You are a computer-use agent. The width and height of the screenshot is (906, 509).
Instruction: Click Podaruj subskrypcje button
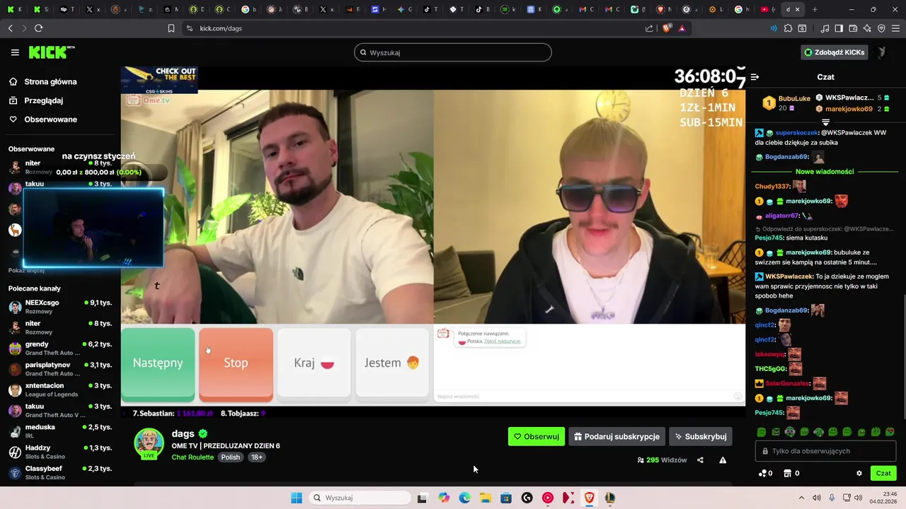coord(617,436)
